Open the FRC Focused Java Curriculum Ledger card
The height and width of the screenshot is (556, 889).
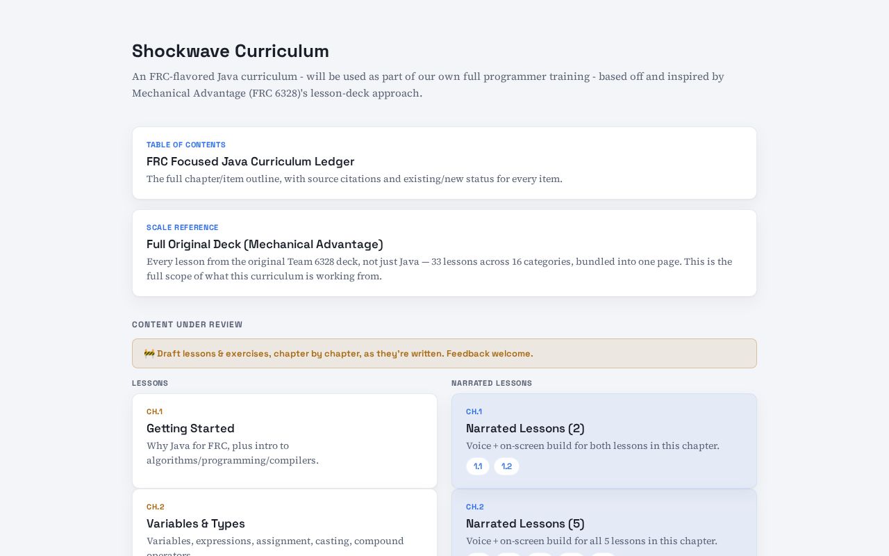444,163
